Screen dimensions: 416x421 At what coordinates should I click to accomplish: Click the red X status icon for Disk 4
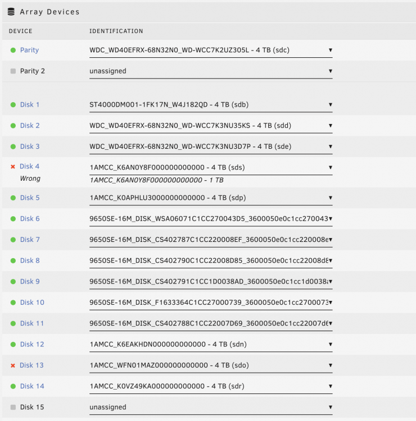[12, 167]
